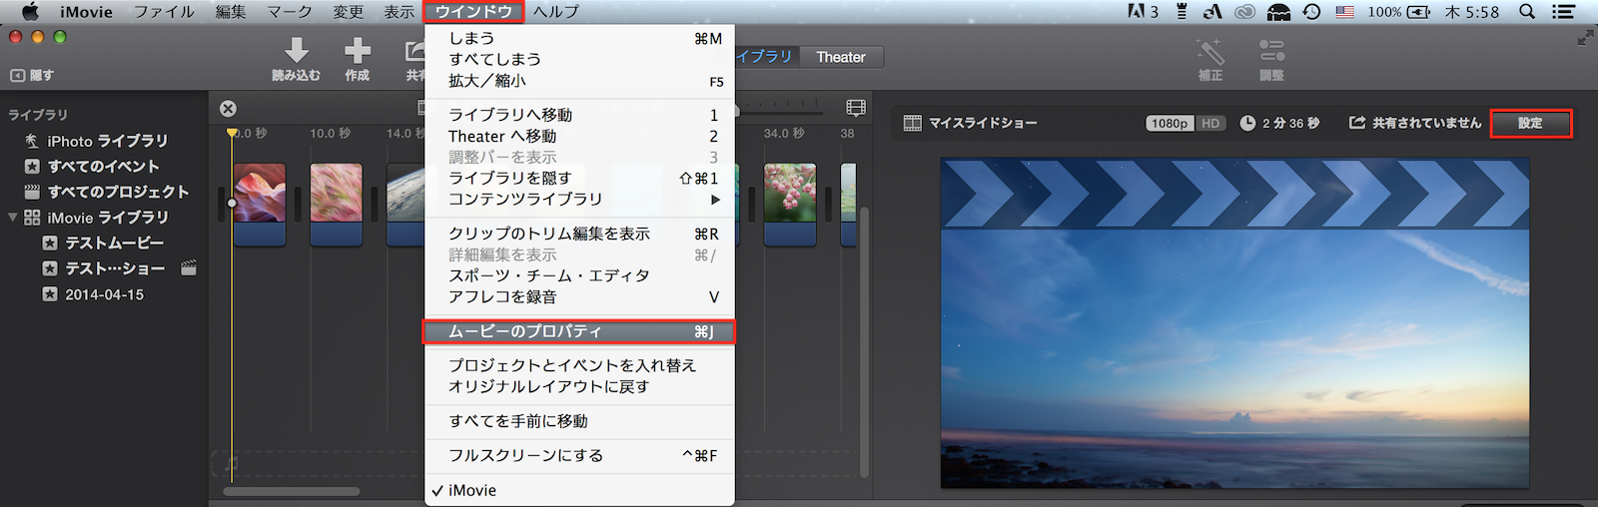1598x507 pixels.
Task: Click the create (作成) plus icon
Action: (x=358, y=50)
